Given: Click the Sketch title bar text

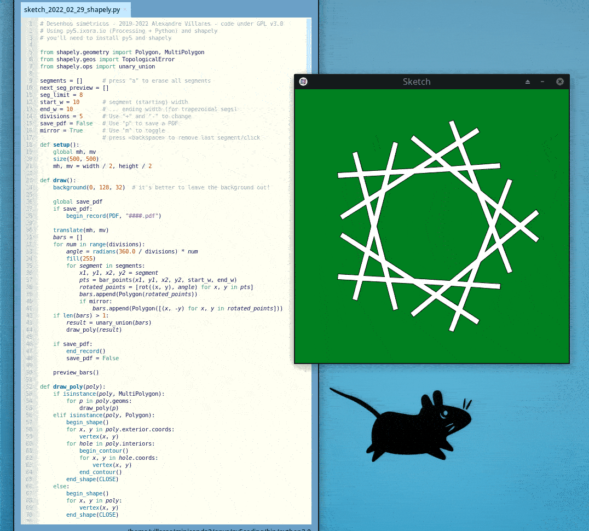Looking at the screenshot, I should click(x=417, y=82).
